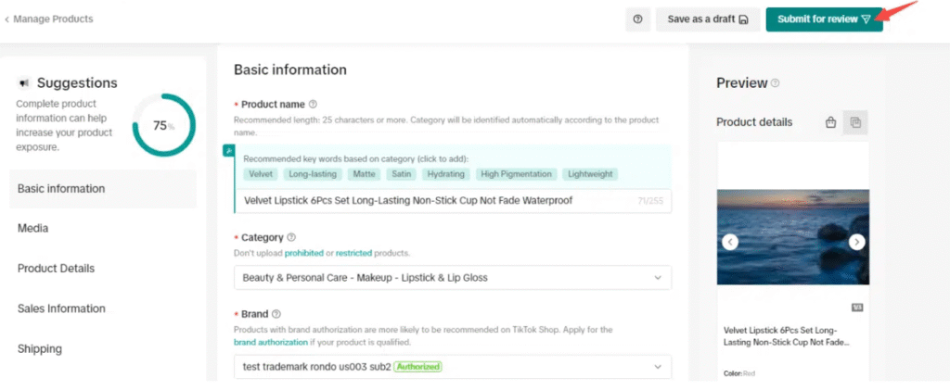Show previous preview image with left arrow
950x390 pixels.
[730, 242]
